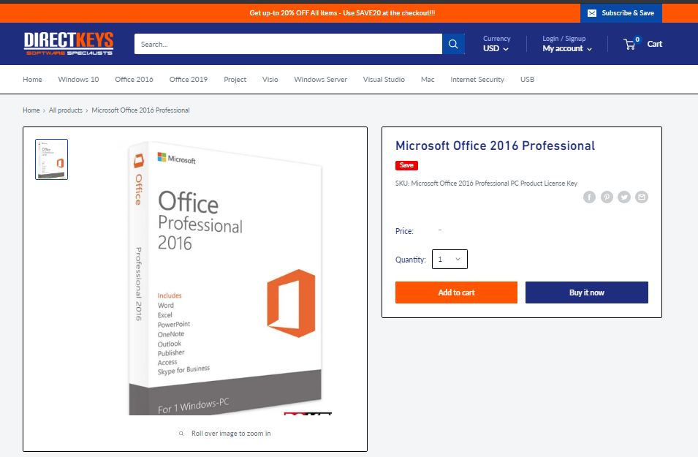Open Project category
This screenshot has width=698, height=457.
click(x=235, y=79)
